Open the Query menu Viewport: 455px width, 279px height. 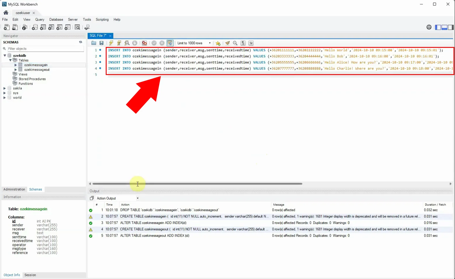point(40,20)
